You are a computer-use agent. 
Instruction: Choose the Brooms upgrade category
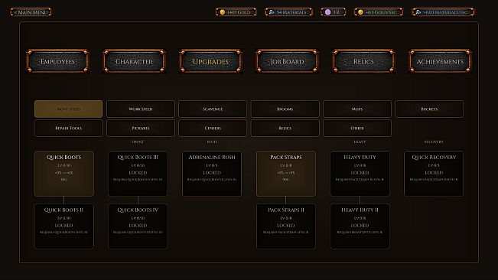285,109
